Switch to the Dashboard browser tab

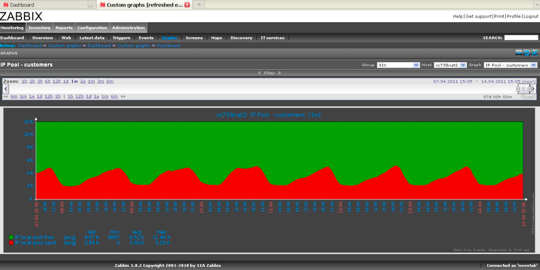pyautogui.click(x=47, y=5)
